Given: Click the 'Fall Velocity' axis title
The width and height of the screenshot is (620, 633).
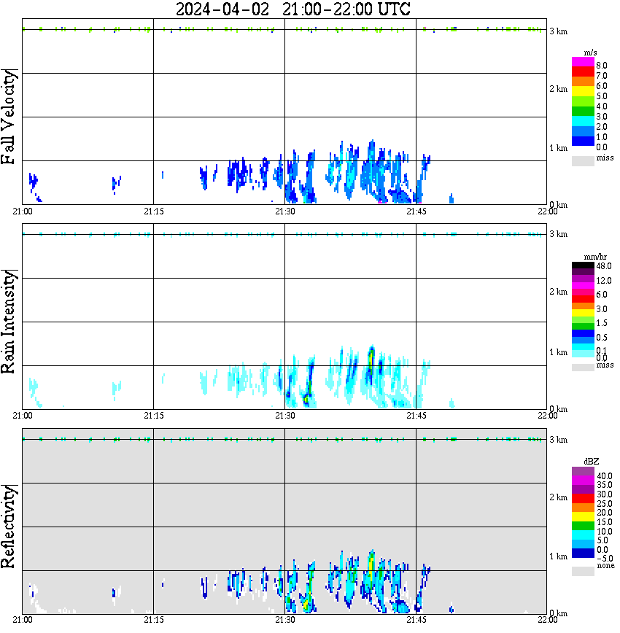Looking at the screenshot, I should (9, 117).
